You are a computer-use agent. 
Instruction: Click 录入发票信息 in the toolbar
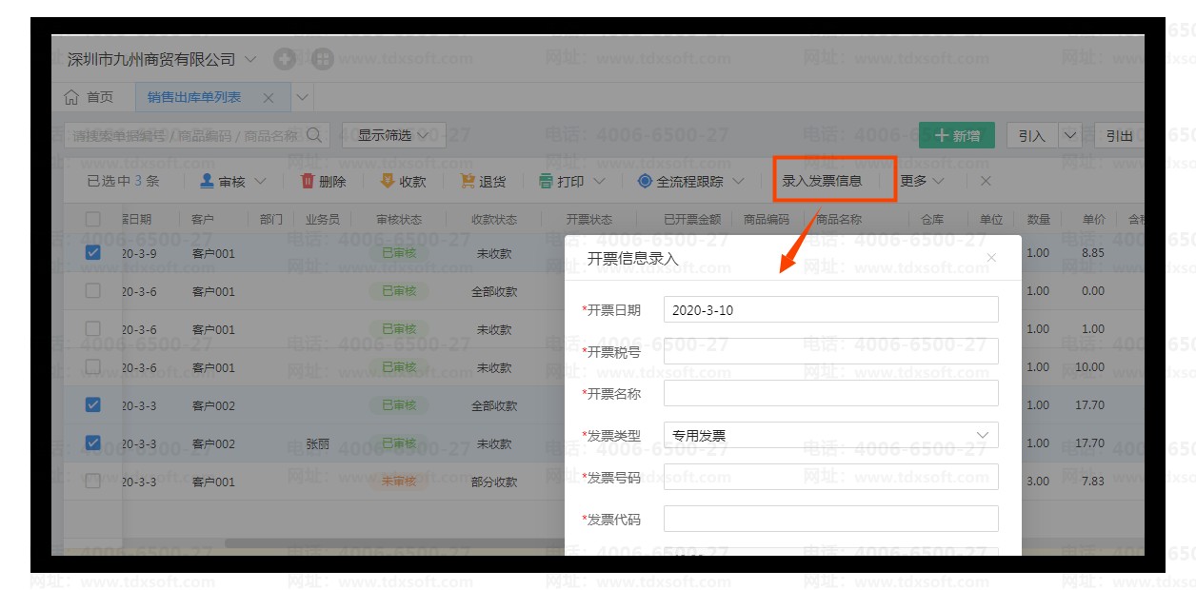(x=822, y=181)
